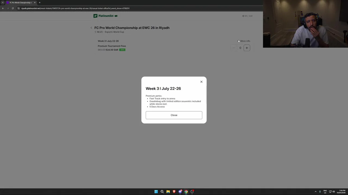The height and width of the screenshot is (195, 348).
Task: Show hidden system tray icons
Action: point(316,192)
